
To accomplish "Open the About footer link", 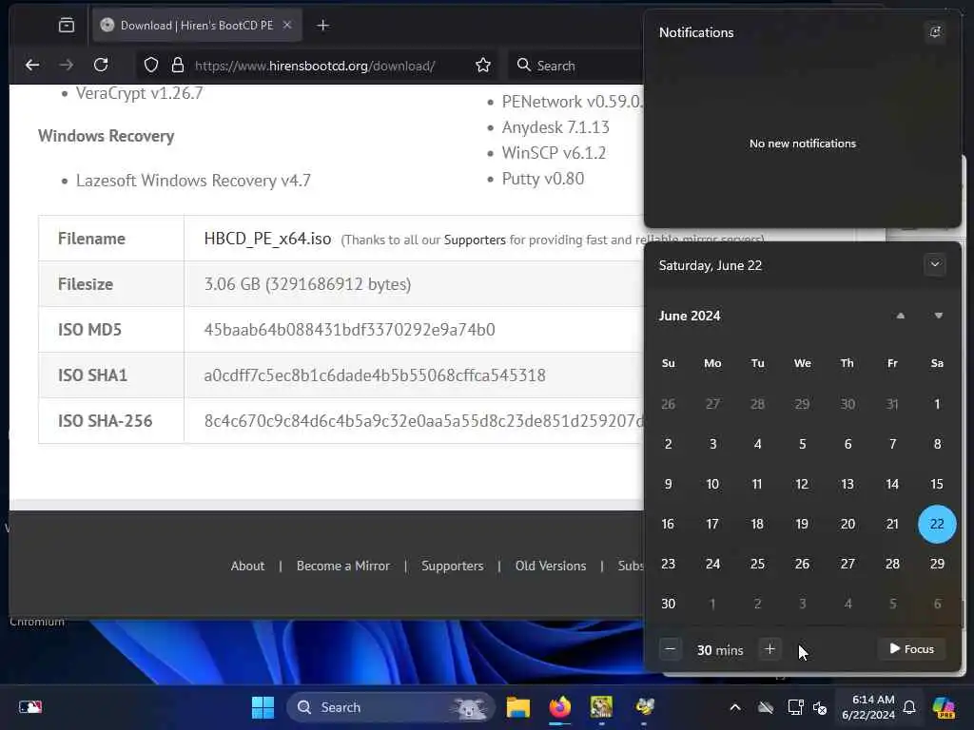I will click(x=248, y=567).
